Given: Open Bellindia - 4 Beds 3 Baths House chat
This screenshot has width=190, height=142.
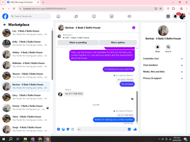Looking at the screenshot, I should (25, 65).
